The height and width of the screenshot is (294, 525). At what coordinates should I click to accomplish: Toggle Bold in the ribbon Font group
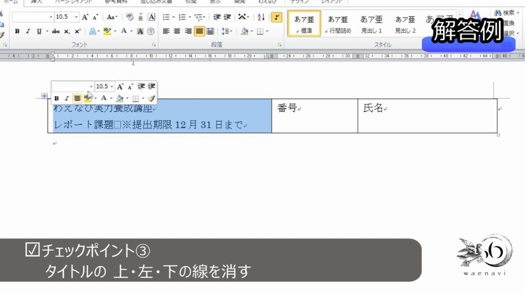click(x=17, y=31)
